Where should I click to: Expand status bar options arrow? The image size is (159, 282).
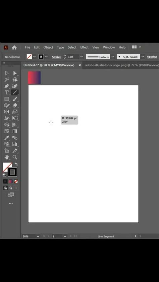point(136,236)
